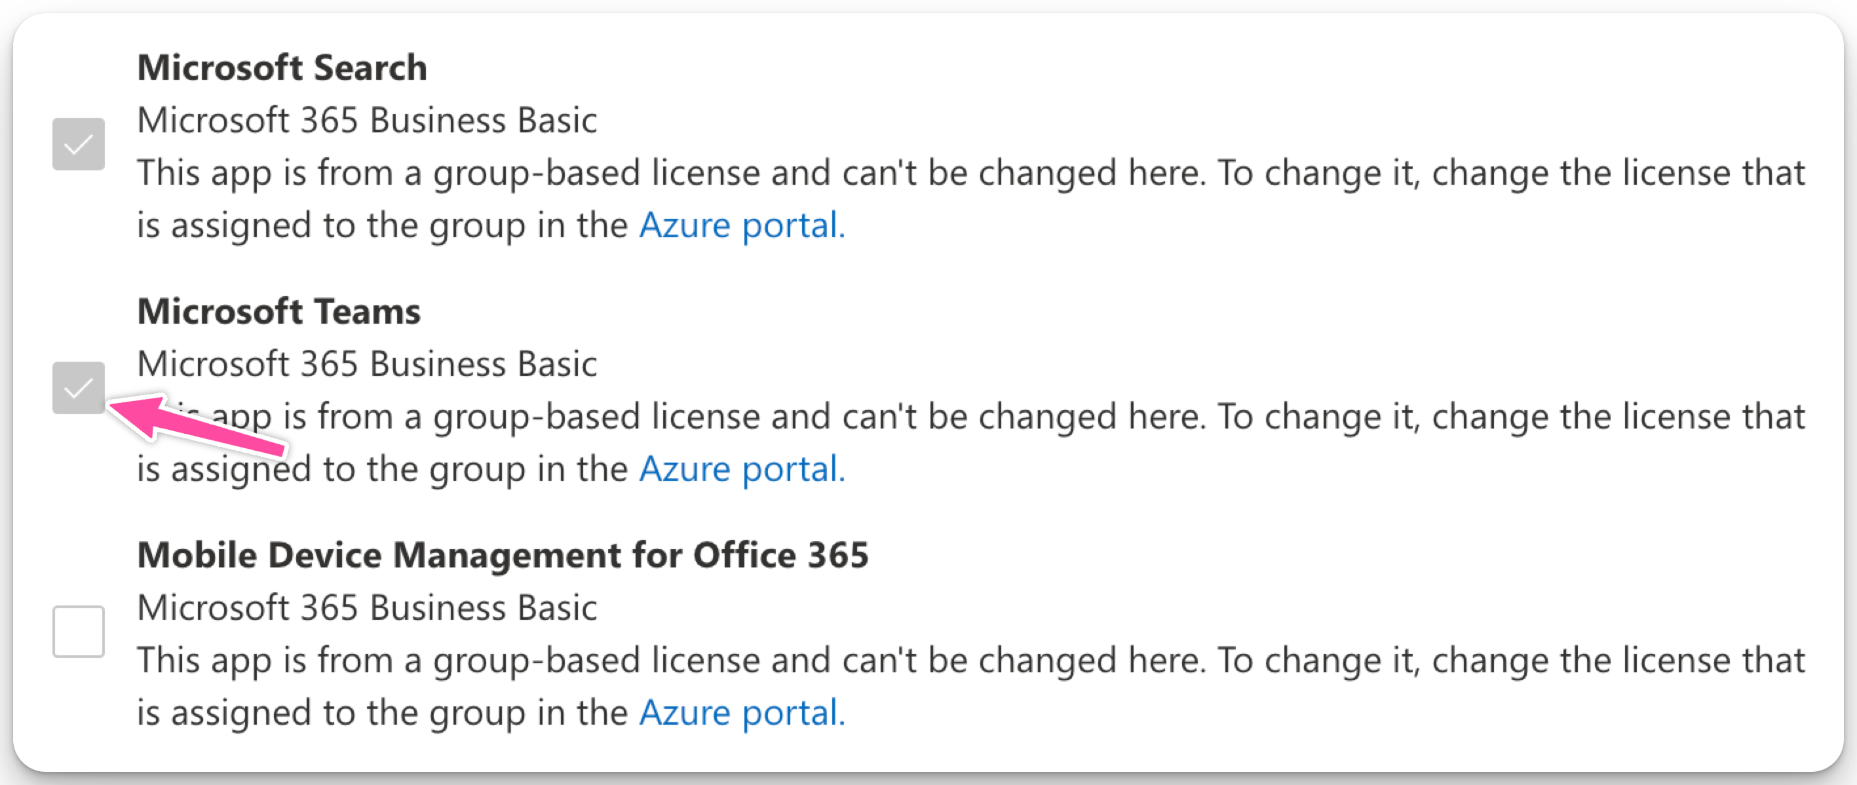Screen dimensions: 1857x785
Task: Click 'can't be changed here' in Mobile Device Management description
Action: 1024,661
